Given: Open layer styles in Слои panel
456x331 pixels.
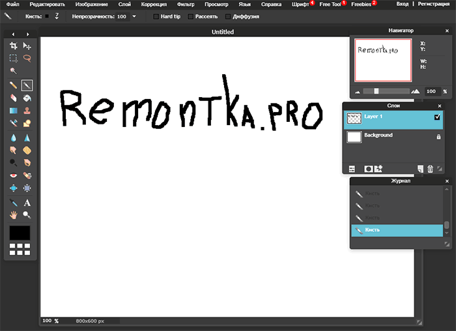Looking at the screenshot, I should (378, 169).
